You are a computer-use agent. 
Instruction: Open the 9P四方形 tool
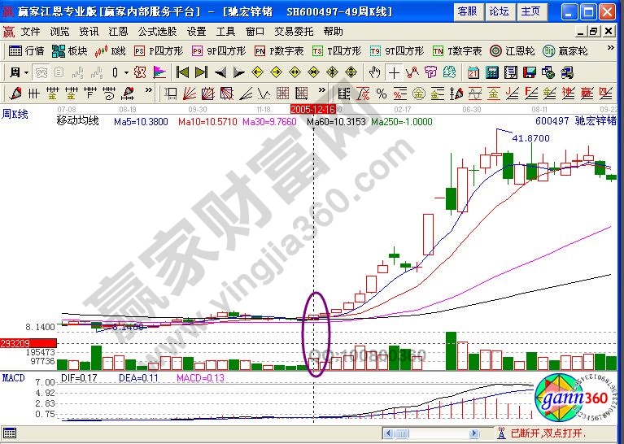pyautogui.click(x=219, y=51)
